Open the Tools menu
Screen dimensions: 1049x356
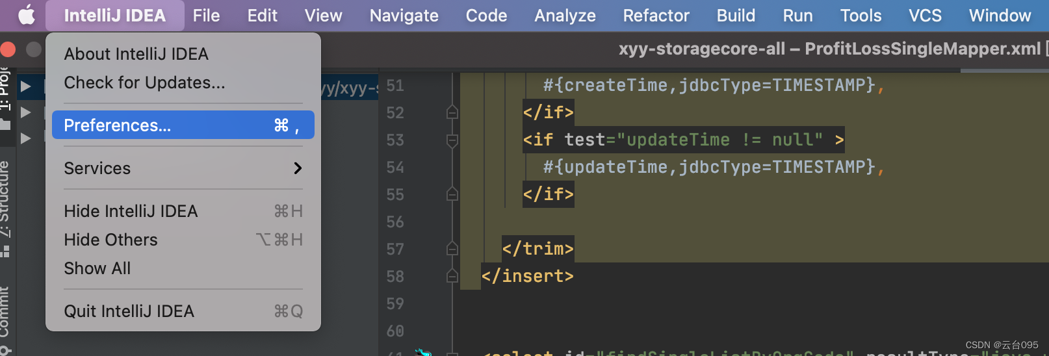[x=861, y=16]
